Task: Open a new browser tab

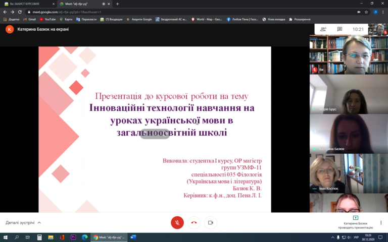Action: [x=118, y=4]
